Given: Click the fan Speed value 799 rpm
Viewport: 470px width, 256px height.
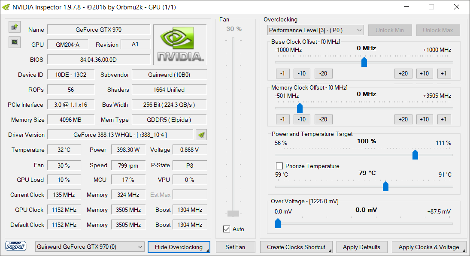Looking at the screenshot, I should point(128,165).
